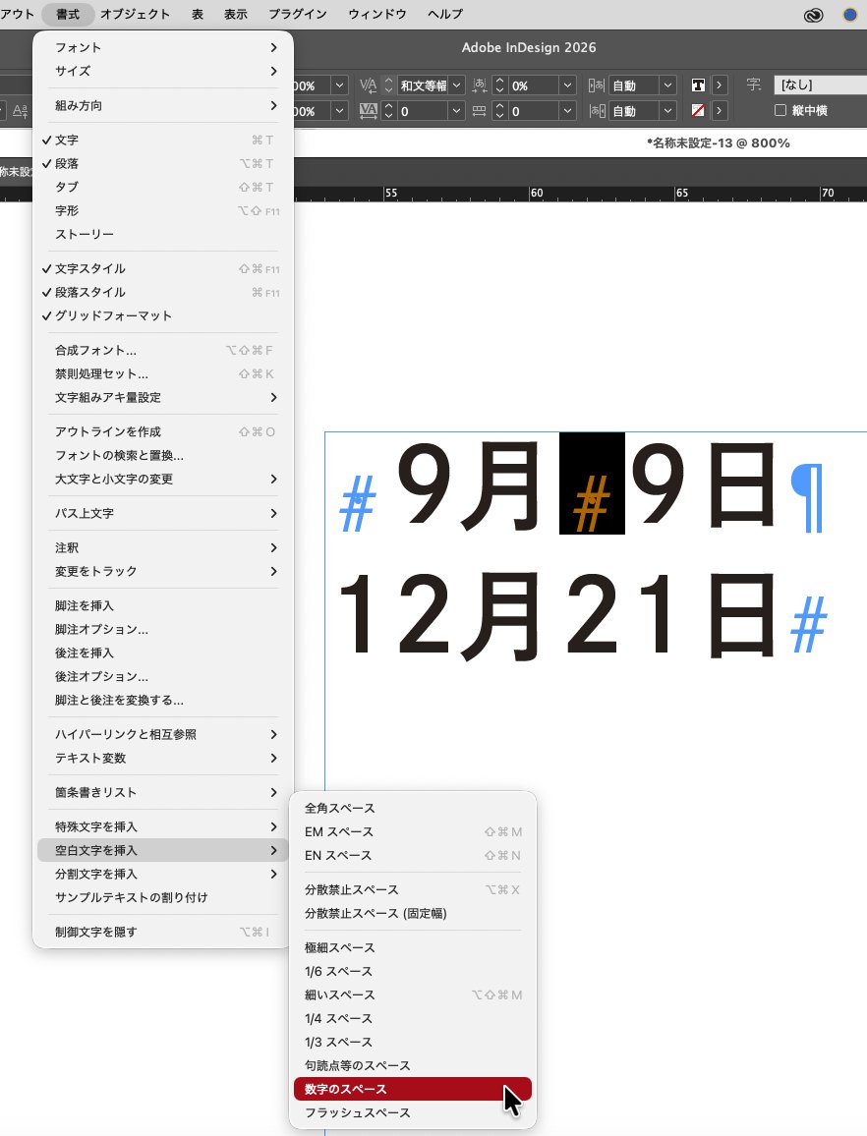Insert 句読点等のスペース
Screen dimensions: 867x1136
click(413, 1065)
